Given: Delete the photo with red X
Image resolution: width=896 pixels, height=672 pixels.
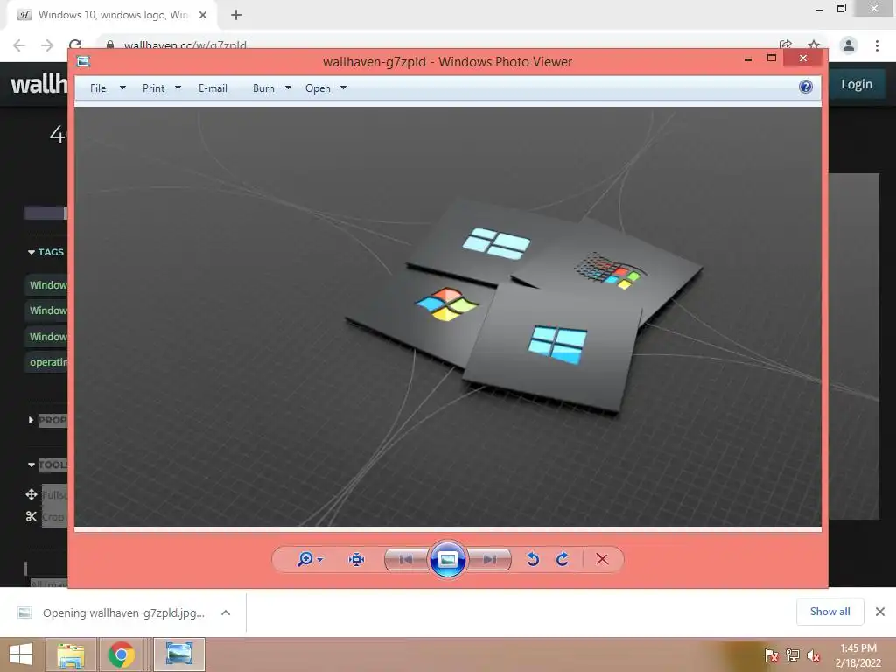Looking at the screenshot, I should tap(602, 559).
